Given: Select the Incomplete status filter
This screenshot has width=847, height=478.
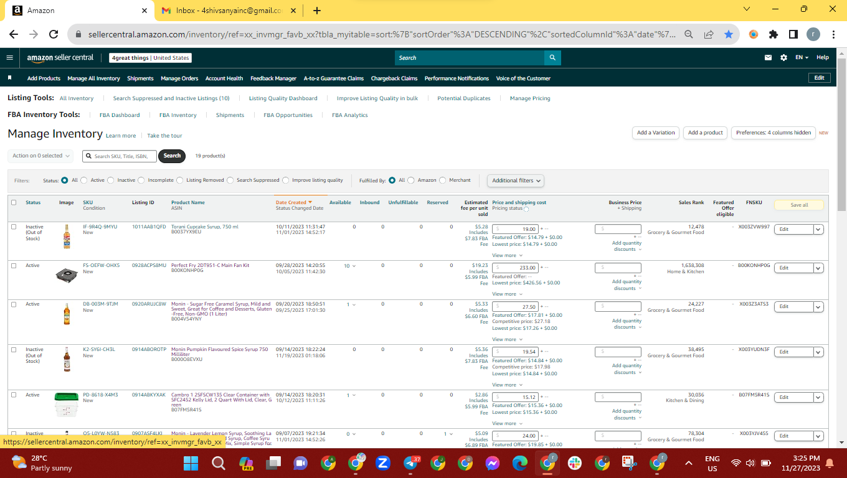Looking at the screenshot, I should click(141, 180).
